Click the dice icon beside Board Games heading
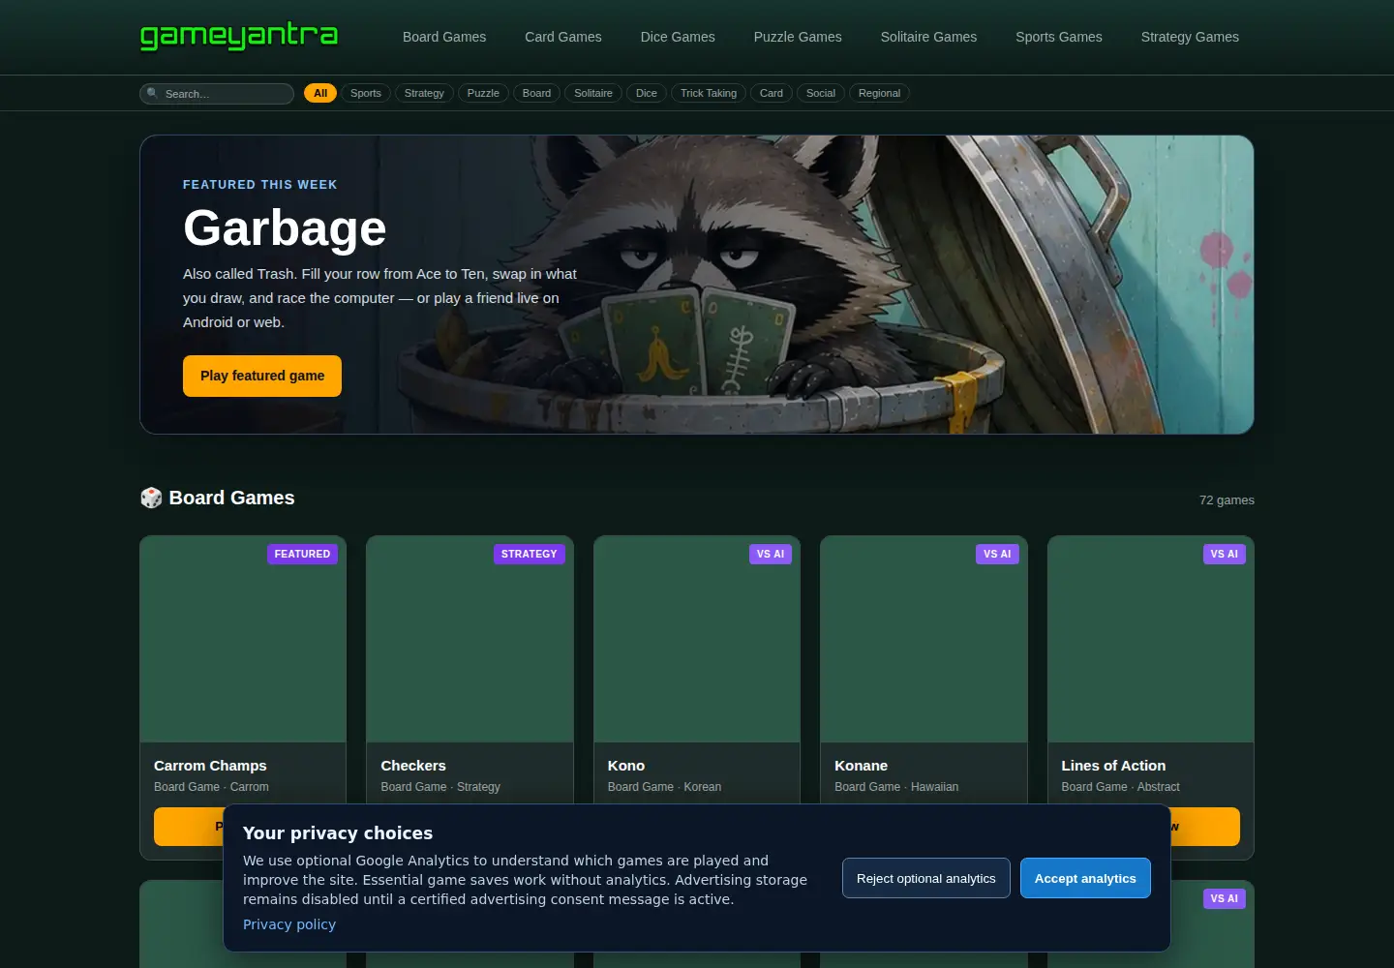1394x968 pixels. pos(151,498)
